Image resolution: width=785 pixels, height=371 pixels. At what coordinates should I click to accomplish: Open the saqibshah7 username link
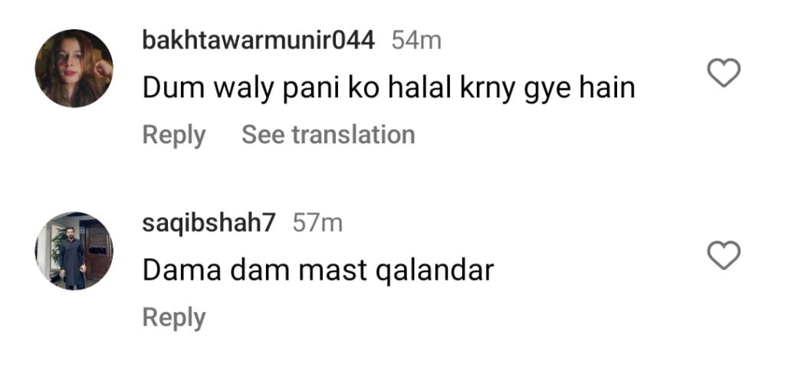point(209,223)
